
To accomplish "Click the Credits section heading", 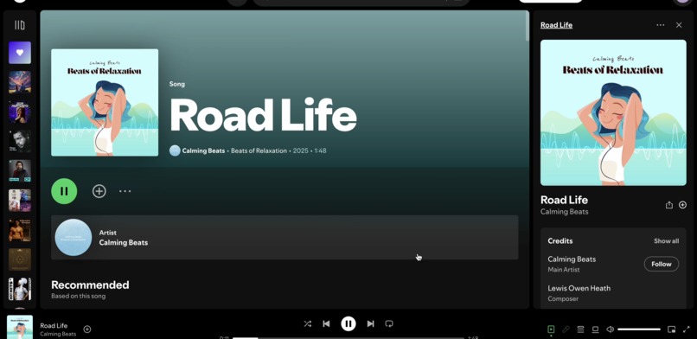I will [560, 240].
